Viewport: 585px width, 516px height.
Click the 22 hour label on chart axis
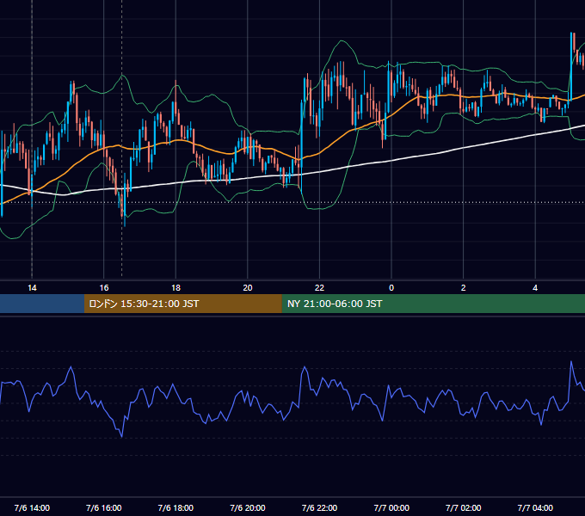319,288
